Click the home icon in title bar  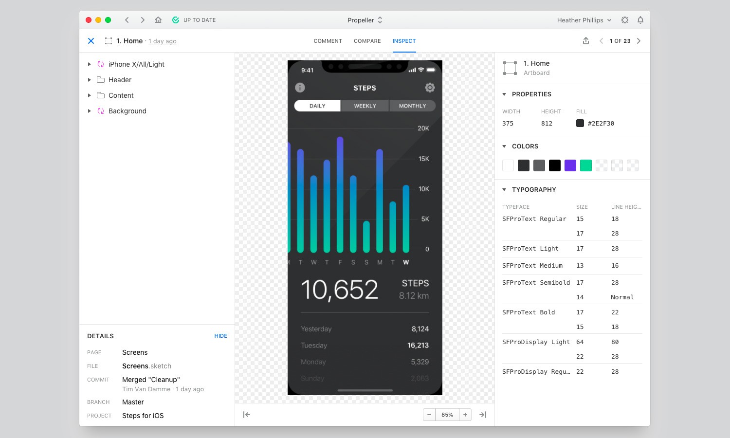tap(158, 20)
